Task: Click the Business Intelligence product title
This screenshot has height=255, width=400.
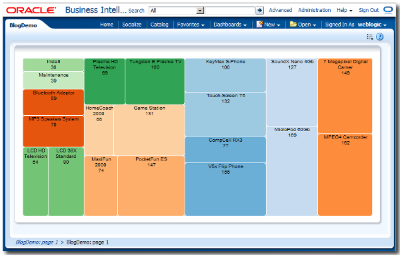Action: 96,10
